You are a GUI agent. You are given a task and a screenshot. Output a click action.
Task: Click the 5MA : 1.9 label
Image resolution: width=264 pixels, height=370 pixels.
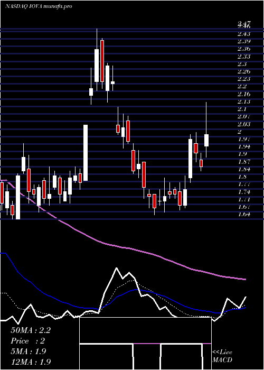pos(29,351)
